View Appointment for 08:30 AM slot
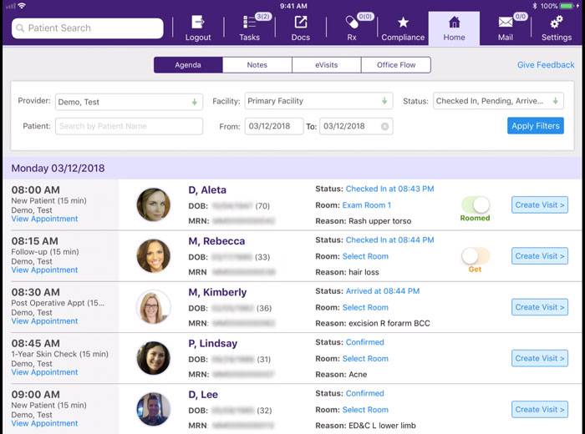The width and height of the screenshot is (585, 434). point(44,320)
